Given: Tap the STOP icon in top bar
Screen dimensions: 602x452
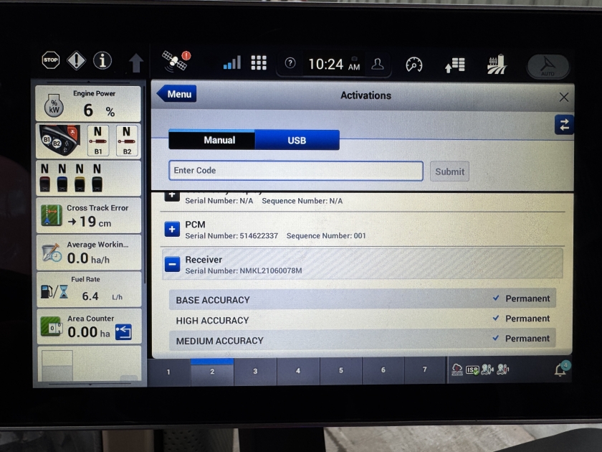Looking at the screenshot, I should (x=50, y=61).
